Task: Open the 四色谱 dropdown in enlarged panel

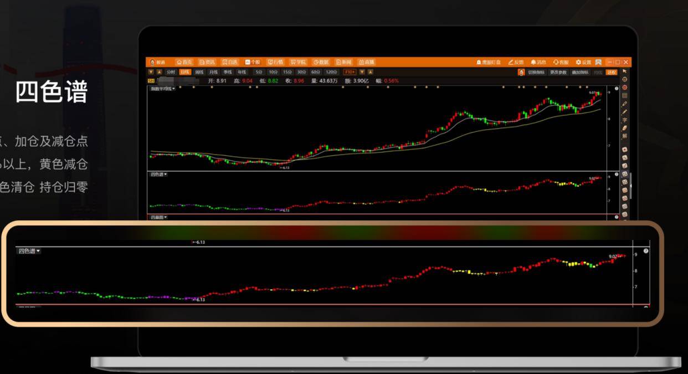Action: [x=29, y=251]
